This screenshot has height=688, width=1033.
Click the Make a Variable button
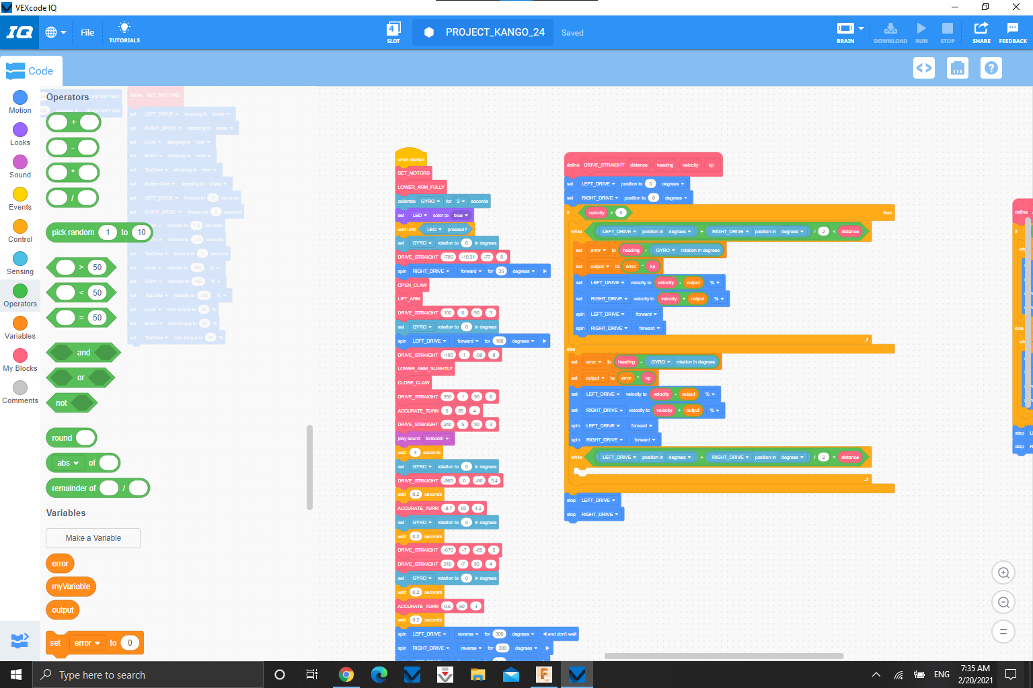[93, 538]
